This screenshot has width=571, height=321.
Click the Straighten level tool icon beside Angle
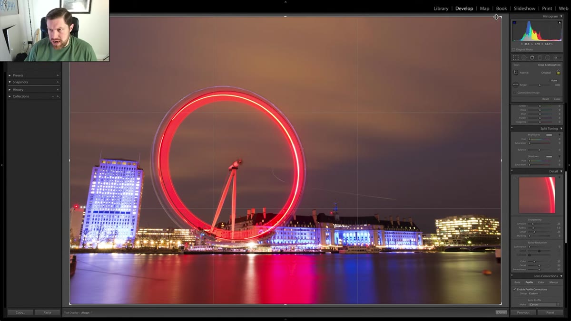click(515, 85)
